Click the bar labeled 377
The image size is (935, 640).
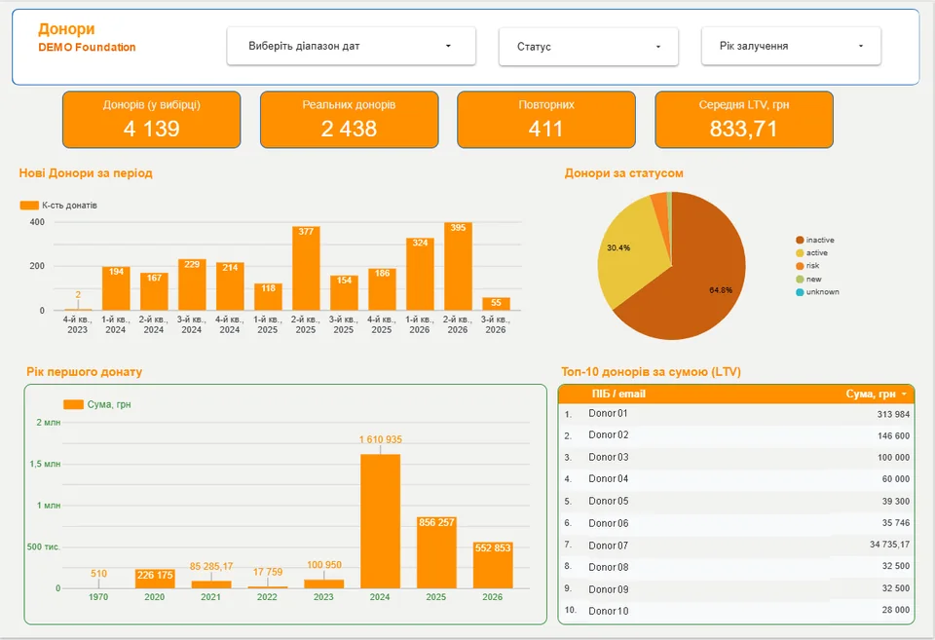click(306, 269)
